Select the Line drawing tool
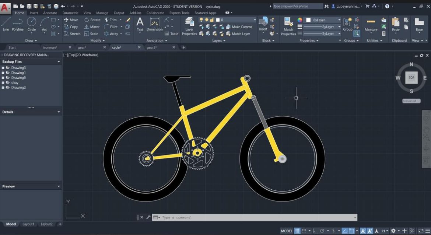This screenshot has height=235, width=431. tap(6, 24)
